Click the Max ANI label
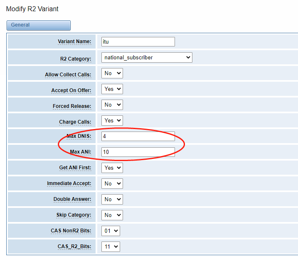Image resolution: width=298 pixels, height=261 pixels. (81, 152)
